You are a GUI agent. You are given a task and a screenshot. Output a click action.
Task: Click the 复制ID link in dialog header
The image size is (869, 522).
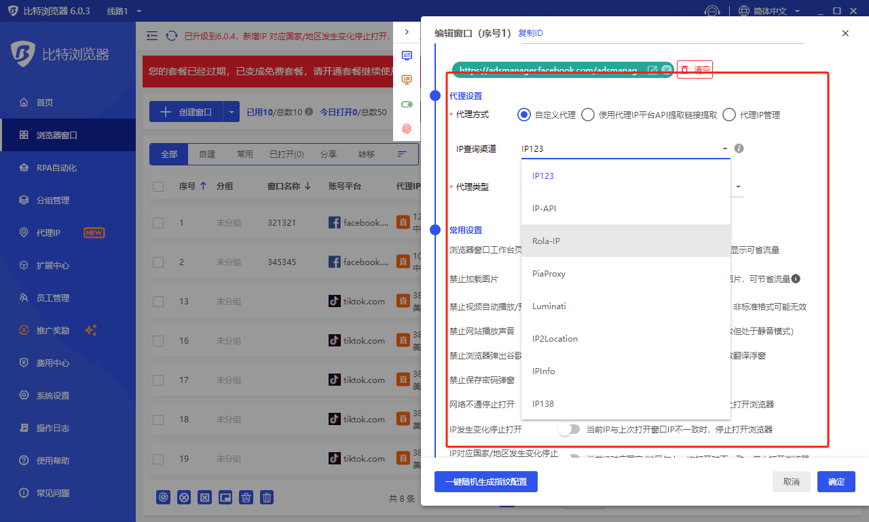tap(530, 33)
